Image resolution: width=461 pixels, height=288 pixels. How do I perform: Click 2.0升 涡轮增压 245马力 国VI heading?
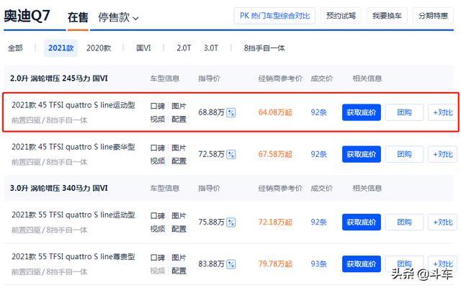(59, 78)
